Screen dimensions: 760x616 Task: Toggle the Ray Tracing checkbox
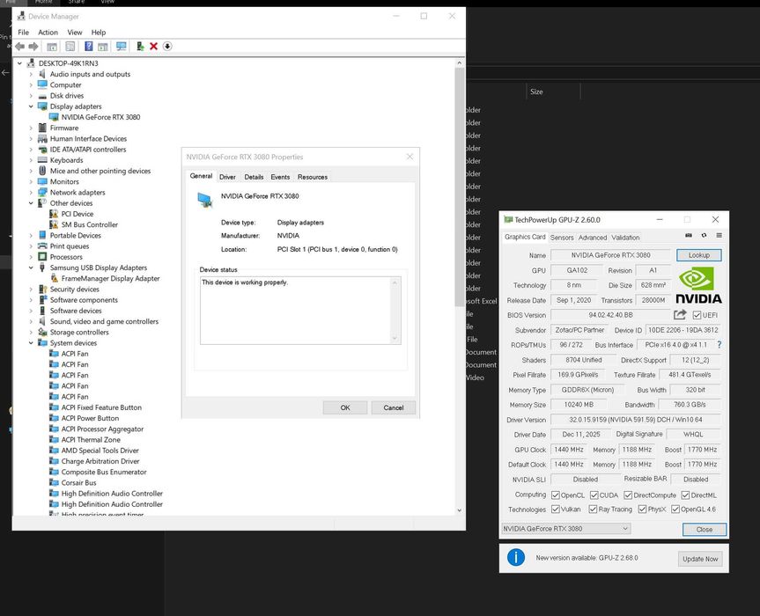(x=593, y=509)
